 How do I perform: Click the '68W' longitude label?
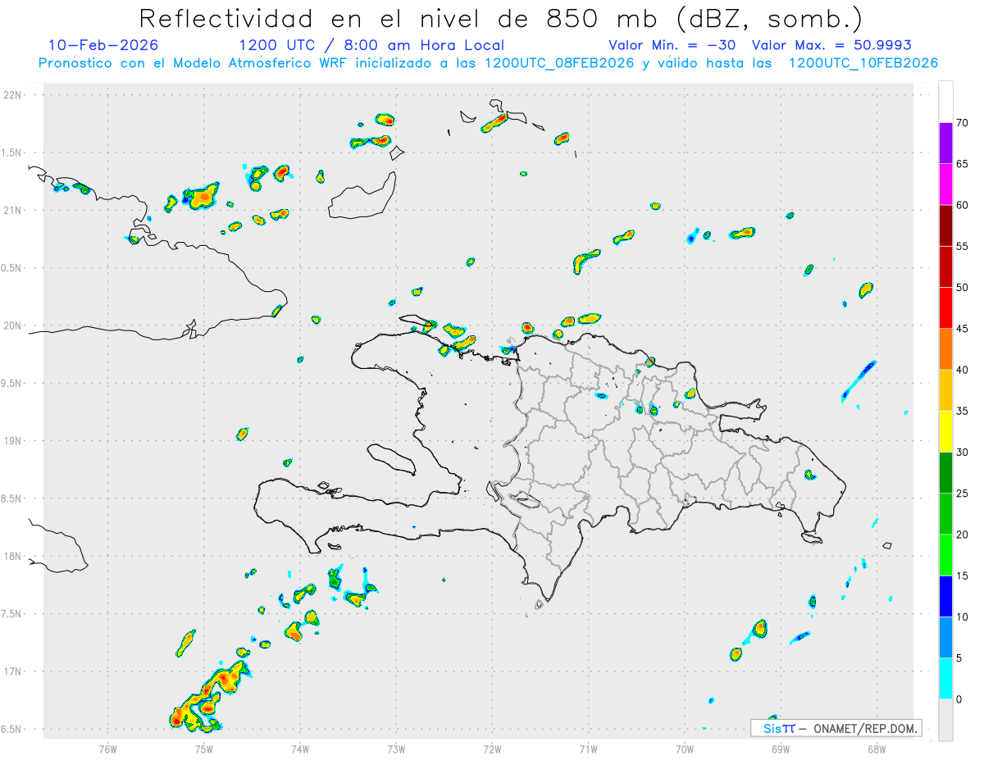(877, 749)
